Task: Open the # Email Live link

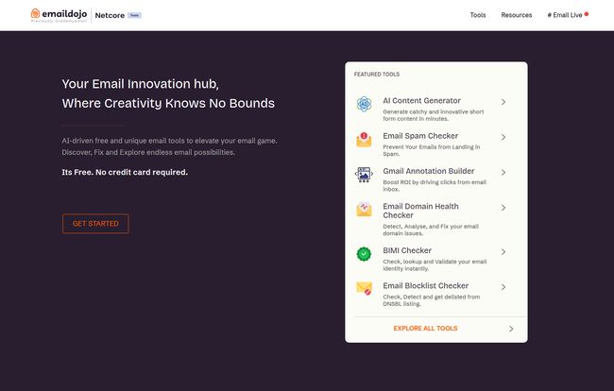Action: point(565,15)
